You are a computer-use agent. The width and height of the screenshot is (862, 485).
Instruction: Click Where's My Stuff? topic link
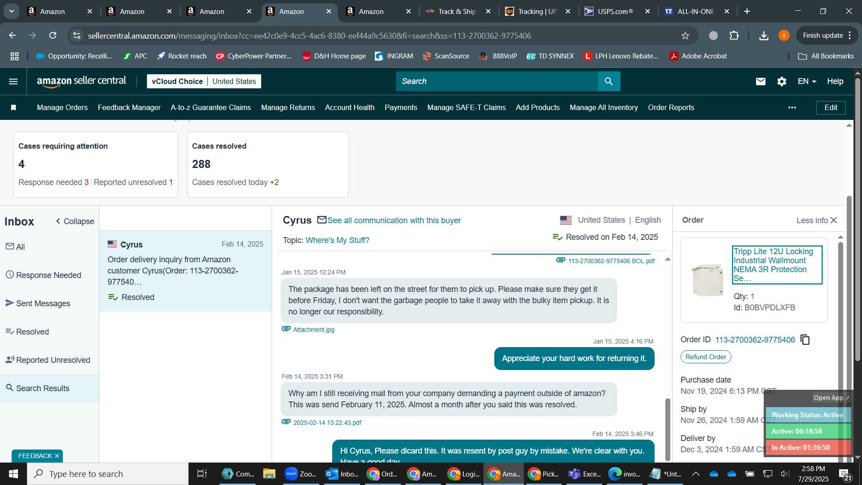(x=337, y=240)
